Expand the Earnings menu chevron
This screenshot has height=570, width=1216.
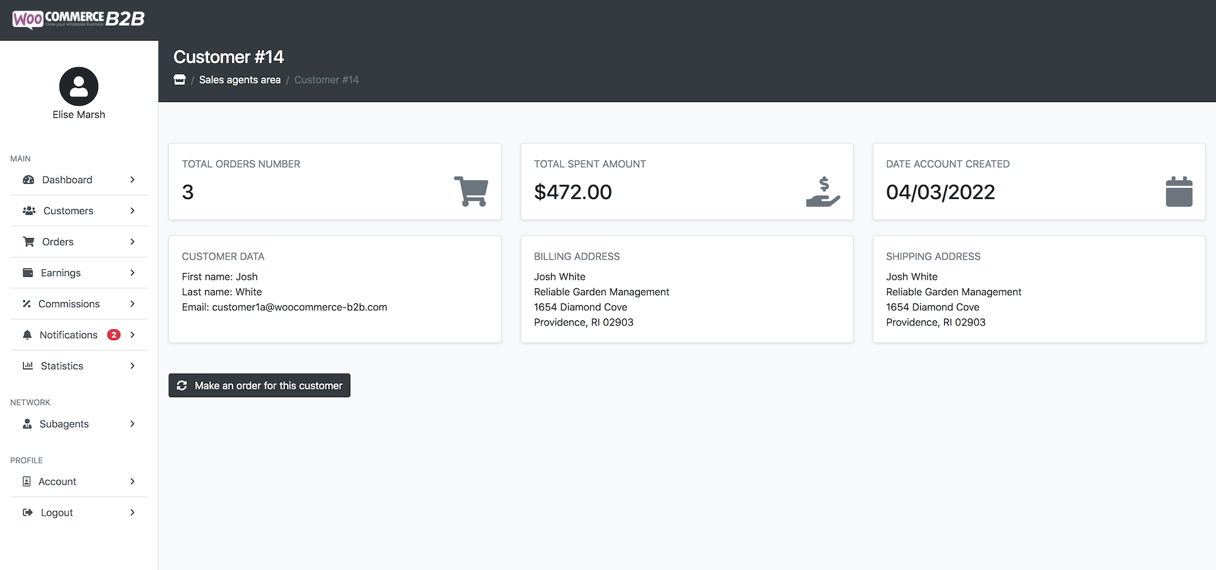132,273
